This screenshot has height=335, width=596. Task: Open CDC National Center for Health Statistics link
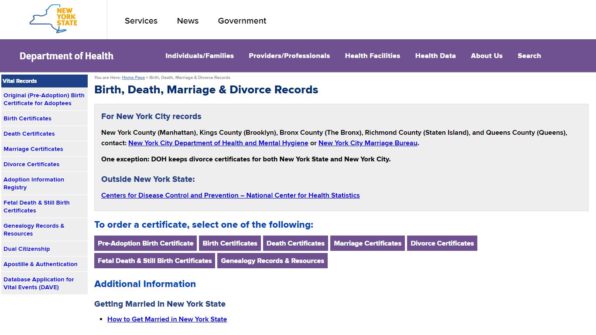tap(230, 195)
